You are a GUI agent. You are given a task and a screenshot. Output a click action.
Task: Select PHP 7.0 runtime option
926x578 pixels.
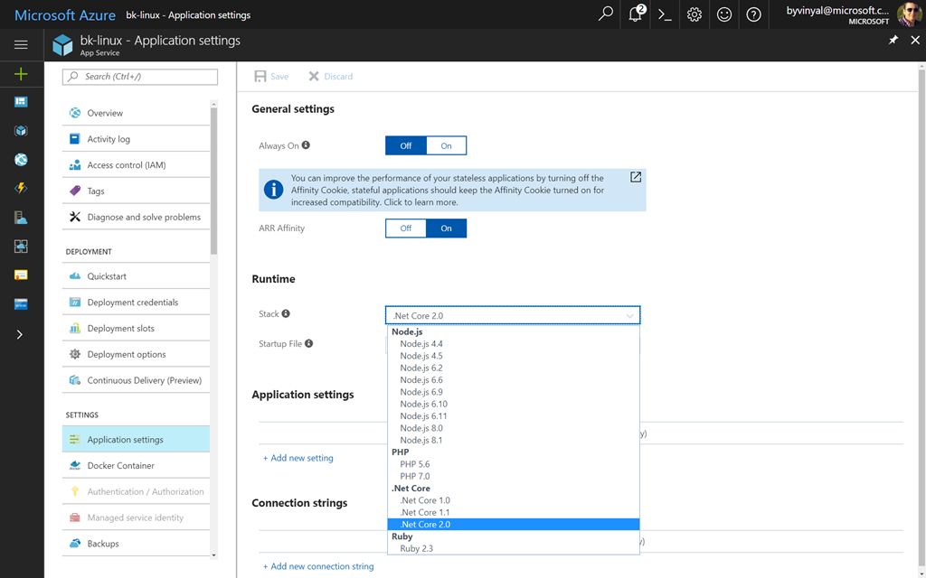coord(415,476)
